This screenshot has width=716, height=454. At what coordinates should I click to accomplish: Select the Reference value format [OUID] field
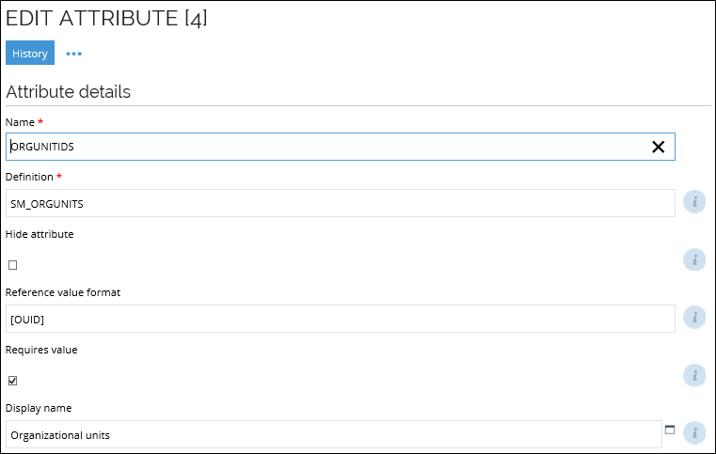(341, 319)
